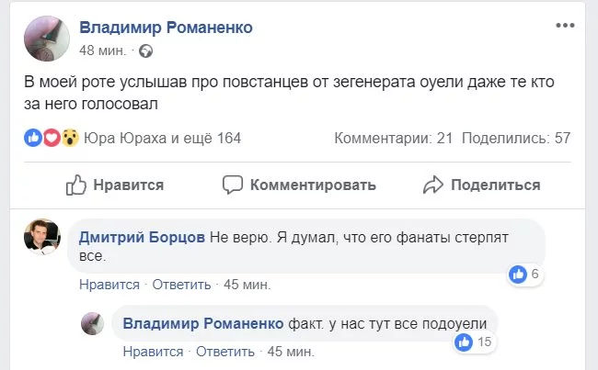Screen dimensions: 598x370
Task: Like Владимир Романенко's reply via Нравится
Action: pyautogui.click(x=153, y=352)
